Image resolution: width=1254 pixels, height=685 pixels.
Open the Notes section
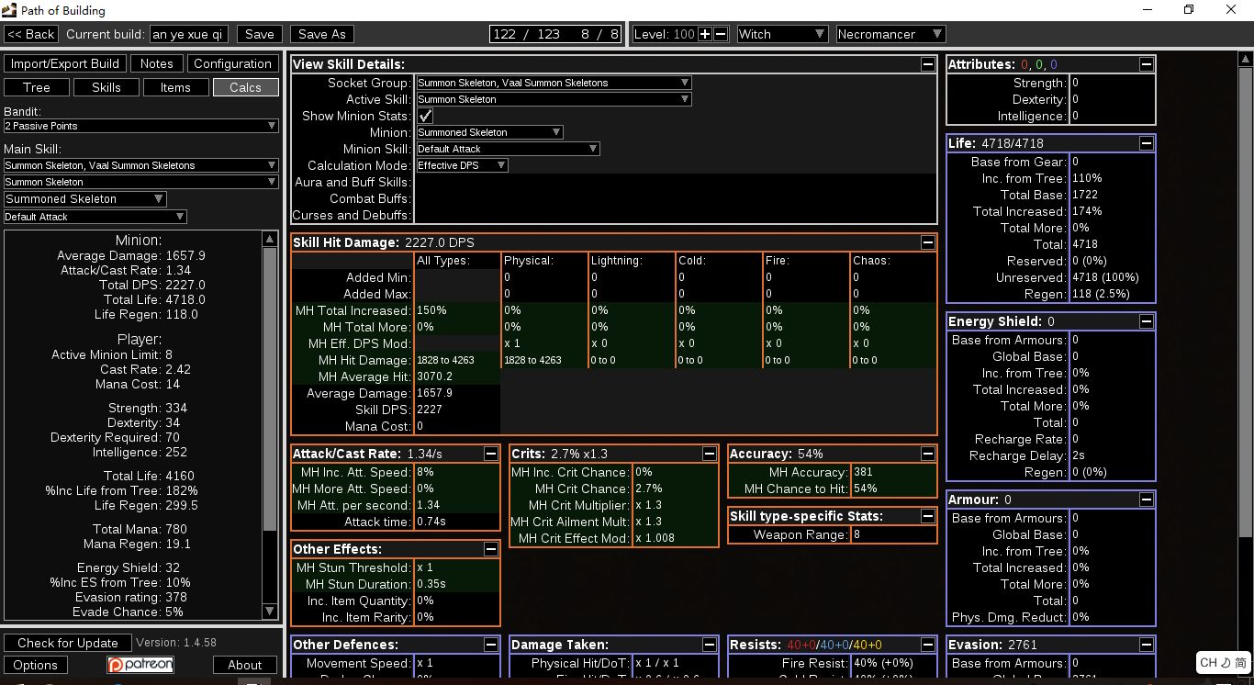(156, 63)
